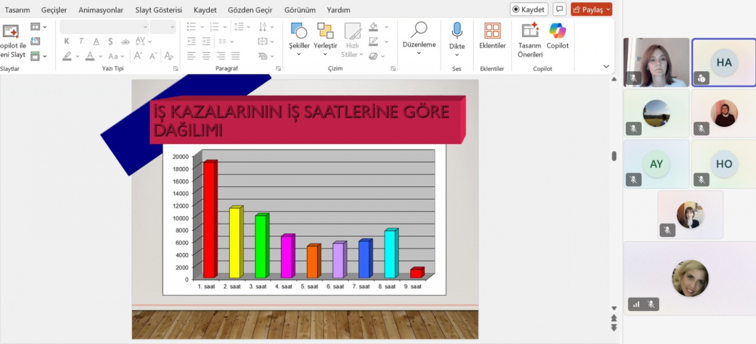Toggle bold (K) formatting
The height and width of the screenshot is (344, 756).
click(x=67, y=42)
